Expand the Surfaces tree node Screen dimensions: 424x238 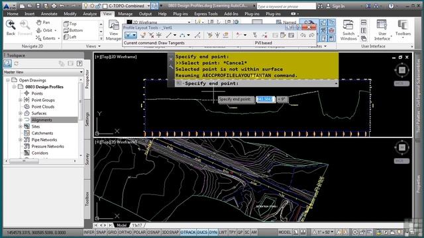(21, 113)
